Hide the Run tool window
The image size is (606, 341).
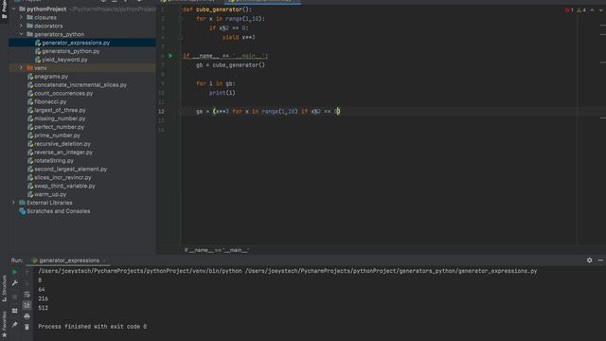600,260
